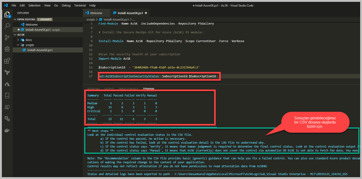Open the Source Control view icon
Viewport: 362px width, 179px height.
7,38
